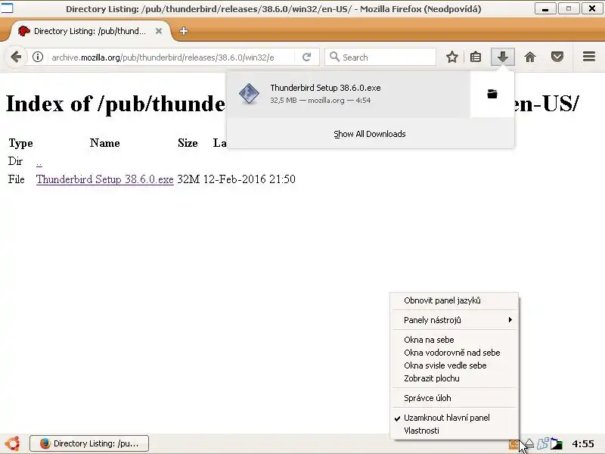Choose Okna vodorovně nad sebe
605x454 pixels.
tap(455, 353)
